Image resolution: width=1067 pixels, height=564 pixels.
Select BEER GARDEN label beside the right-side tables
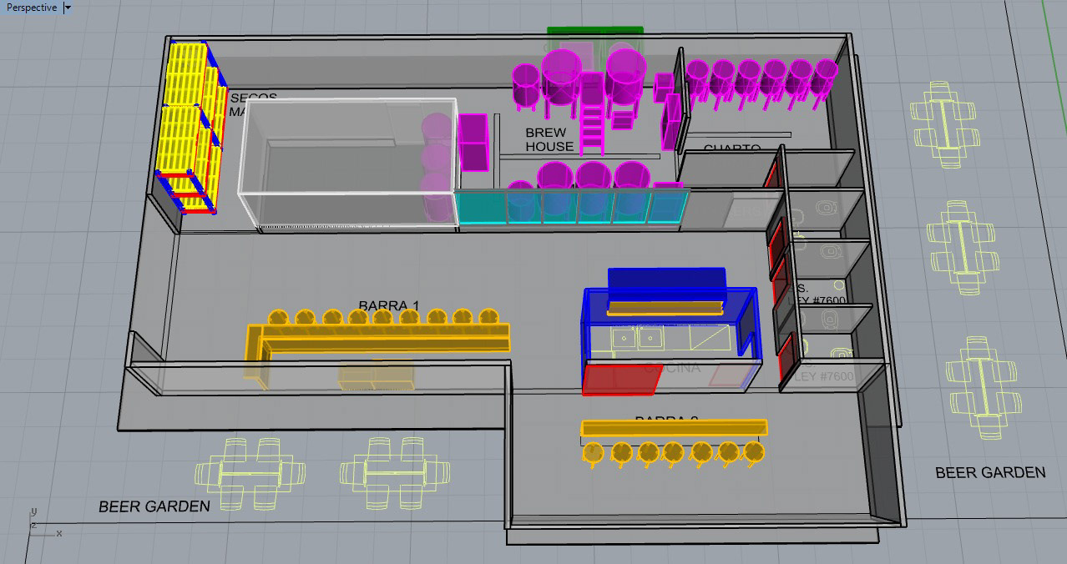[990, 472]
